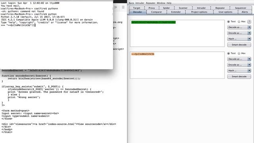This screenshot has height=143, width=254.
Task: Open the Repeater menu in menu bar
Action: pyautogui.click(x=150, y=3)
